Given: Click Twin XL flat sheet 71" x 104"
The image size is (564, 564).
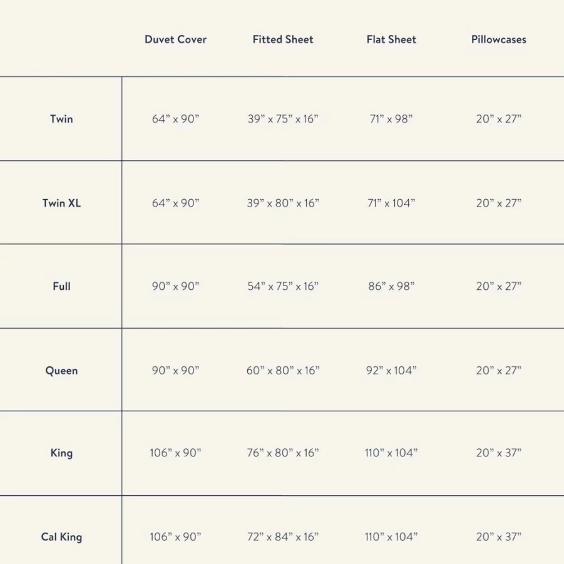Looking at the screenshot, I should [391, 203].
